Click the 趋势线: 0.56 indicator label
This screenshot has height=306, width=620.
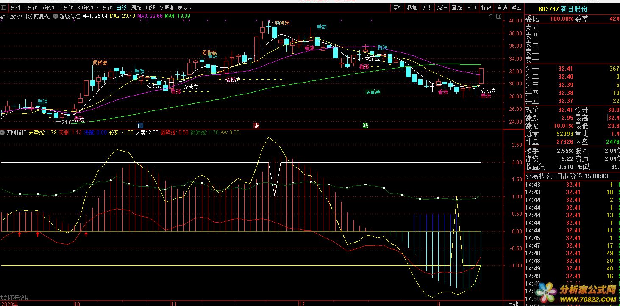[x=175, y=132]
